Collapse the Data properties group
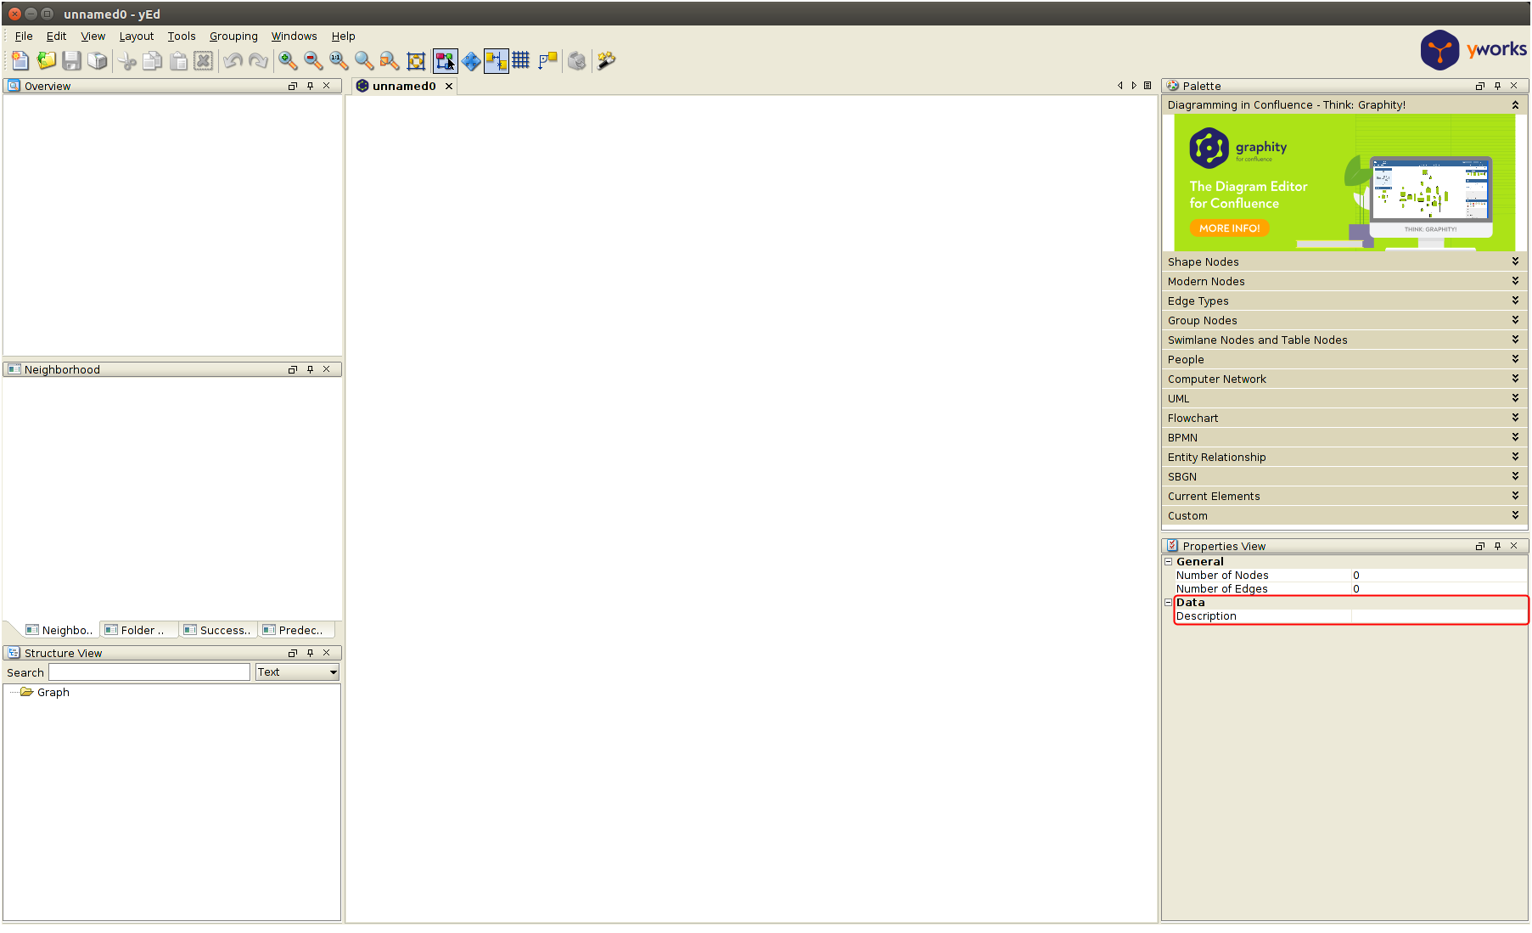1532x933 pixels. (1168, 602)
